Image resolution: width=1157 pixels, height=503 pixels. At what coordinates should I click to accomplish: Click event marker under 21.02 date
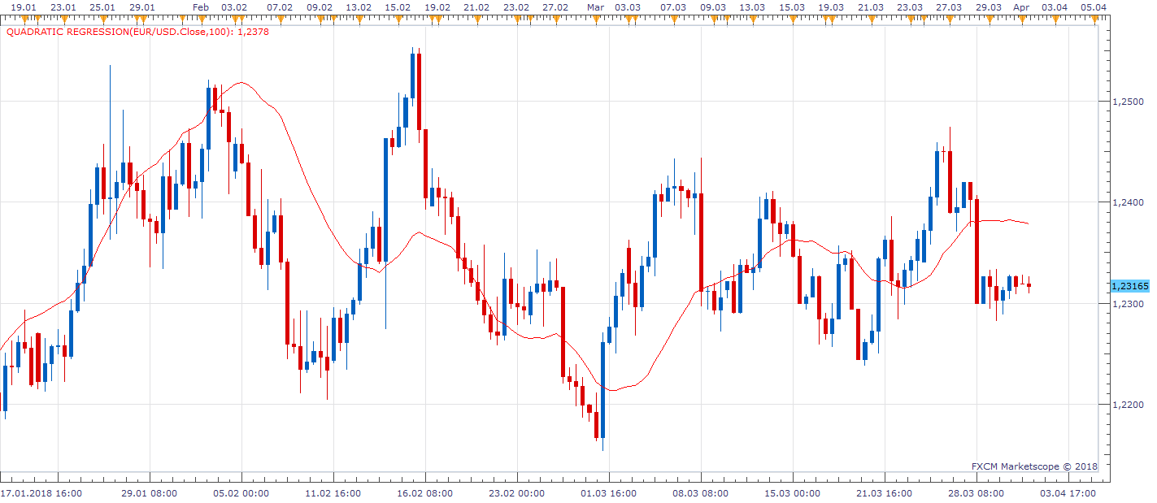[x=477, y=19]
